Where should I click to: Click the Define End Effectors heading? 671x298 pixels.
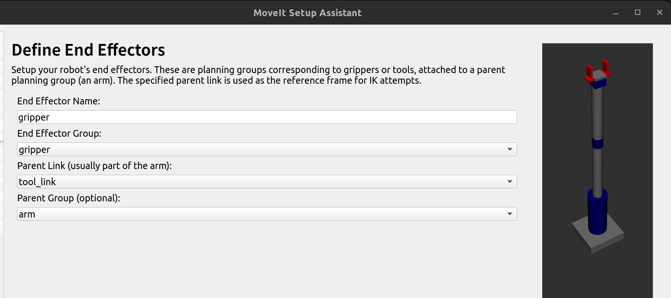88,50
